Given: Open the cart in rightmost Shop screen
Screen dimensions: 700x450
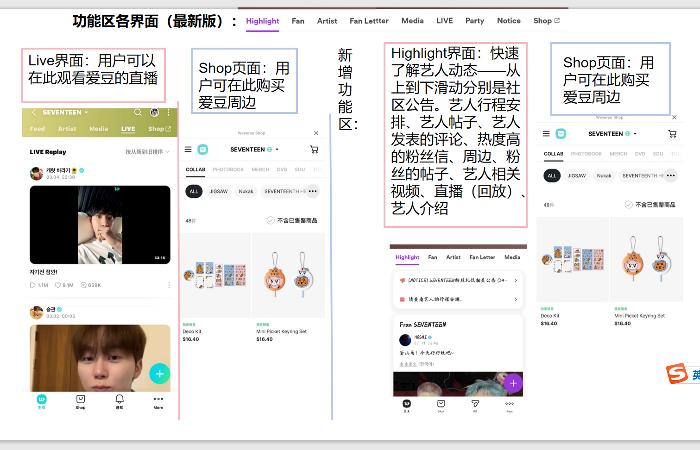Looking at the screenshot, I should click(x=672, y=134).
